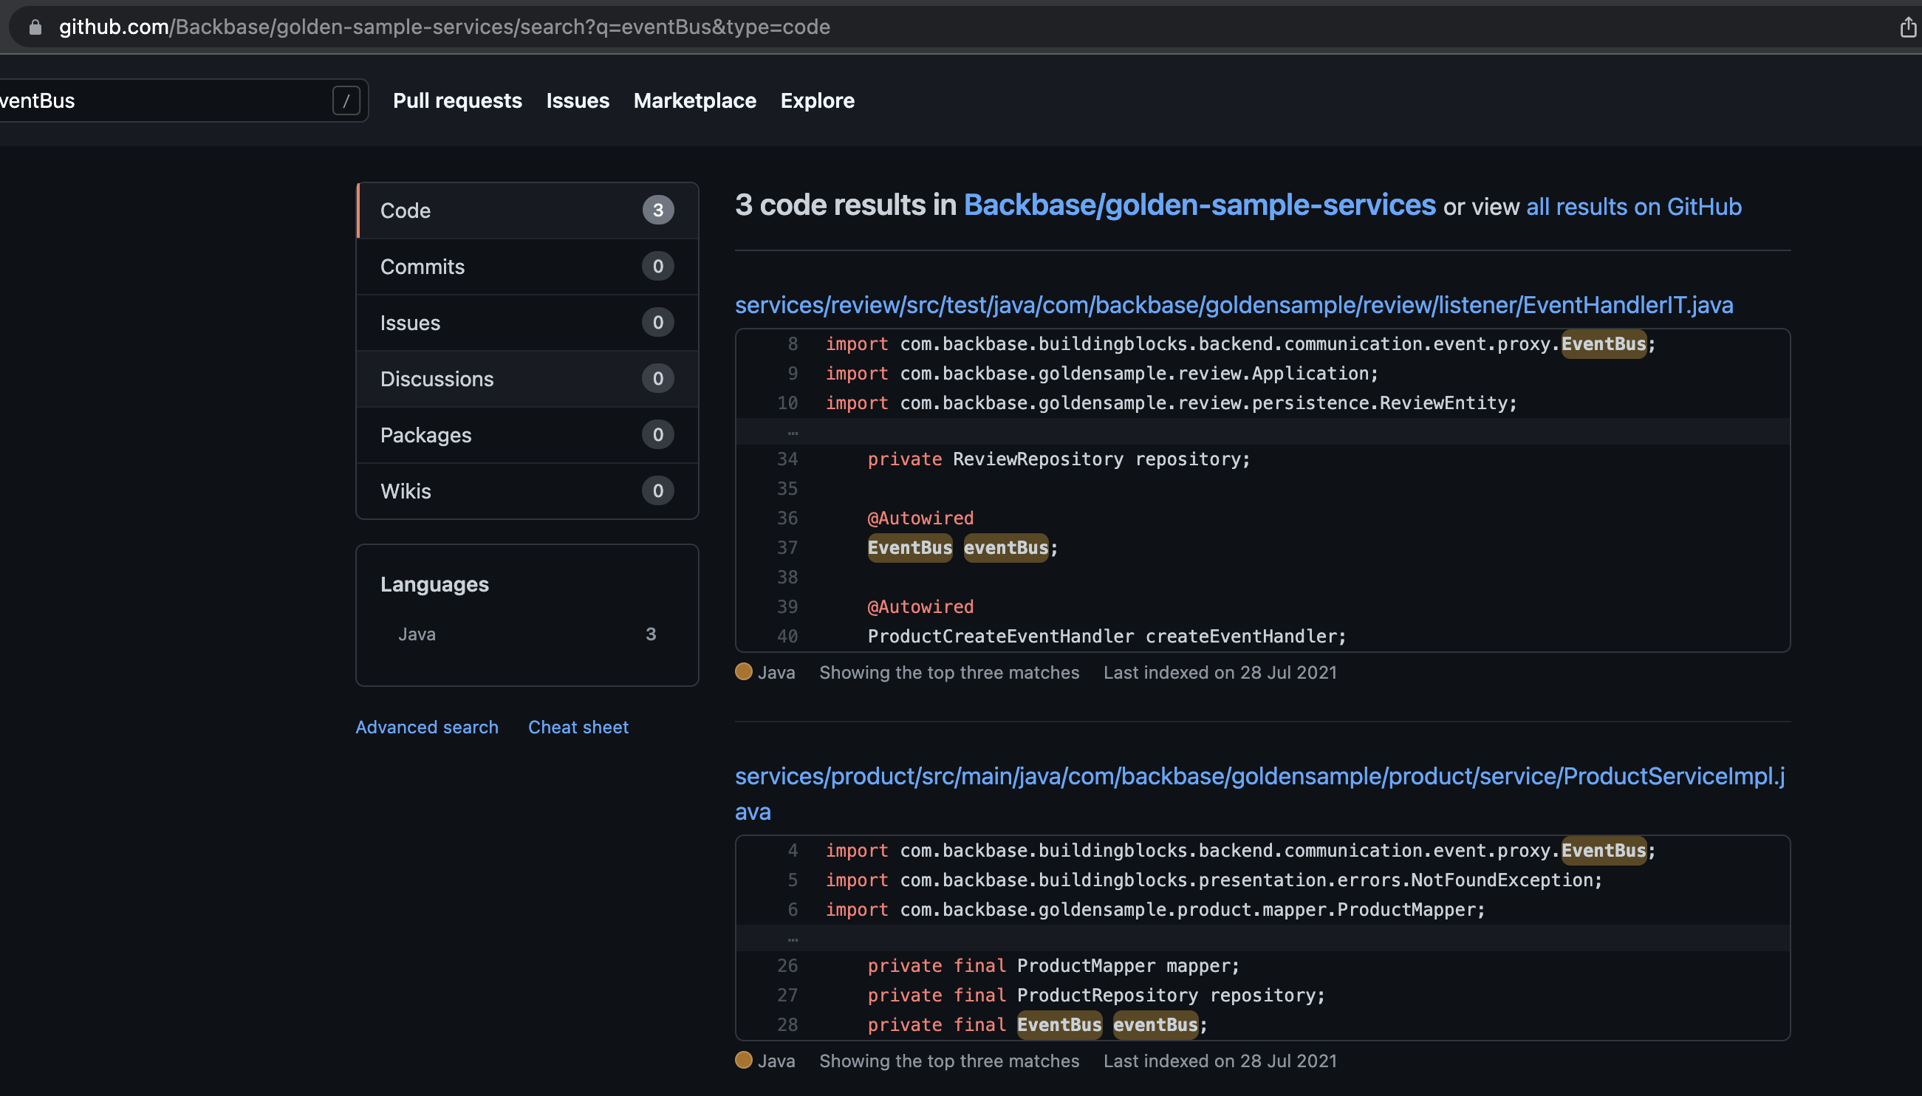Click the ReviewEntity import on line 10
The width and height of the screenshot is (1922, 1096).
pyautogui.click(x=1171, y=403)
